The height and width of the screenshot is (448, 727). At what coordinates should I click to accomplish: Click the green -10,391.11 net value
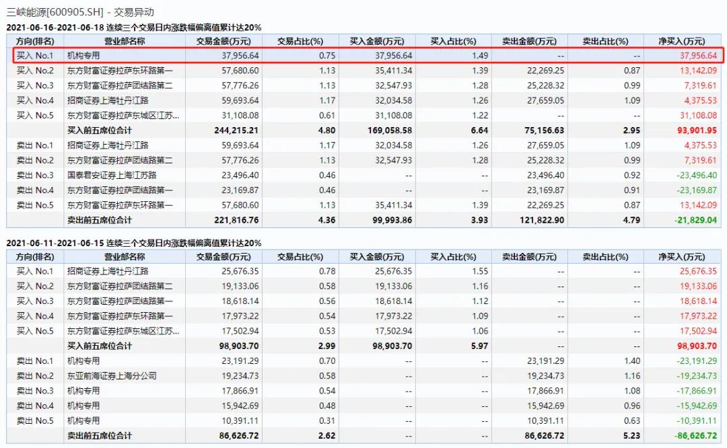pos(697,420)
